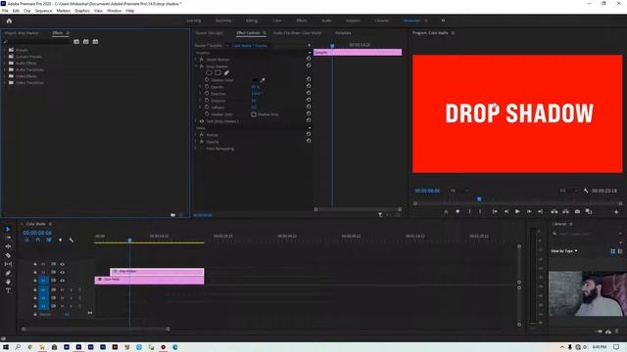Collapse the Drop Shadow effect properties

[x=196, y=66]
